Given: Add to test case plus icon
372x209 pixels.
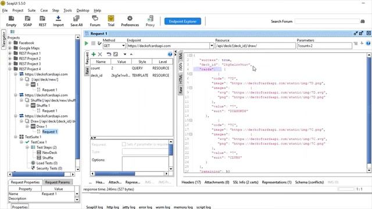Looking at the screenshot, I should point(362,44).
